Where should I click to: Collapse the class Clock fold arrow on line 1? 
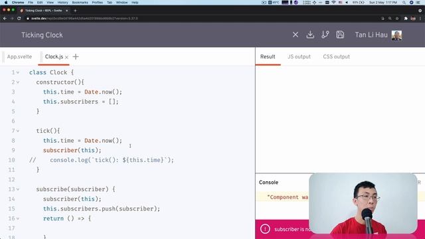click(18, 72)
